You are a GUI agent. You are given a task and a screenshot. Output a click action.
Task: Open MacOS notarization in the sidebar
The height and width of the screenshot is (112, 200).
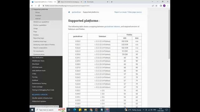(x=40, y=48)
